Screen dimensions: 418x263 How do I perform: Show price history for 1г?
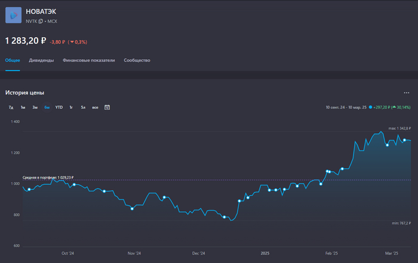(71, 108)
